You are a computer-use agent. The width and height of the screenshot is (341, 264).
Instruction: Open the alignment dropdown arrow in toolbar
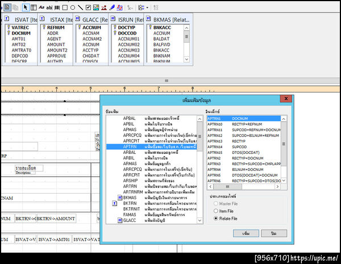(x=147, y=7)
